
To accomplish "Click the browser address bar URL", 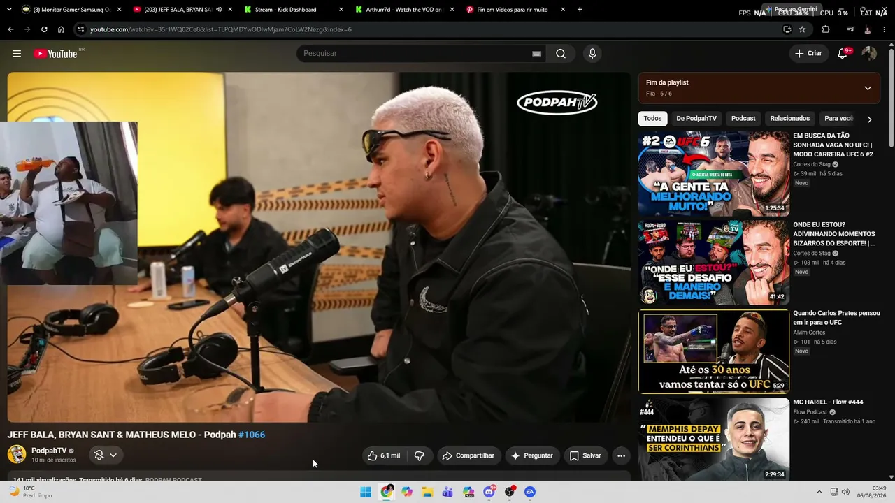I will click(x=221, y=29).
